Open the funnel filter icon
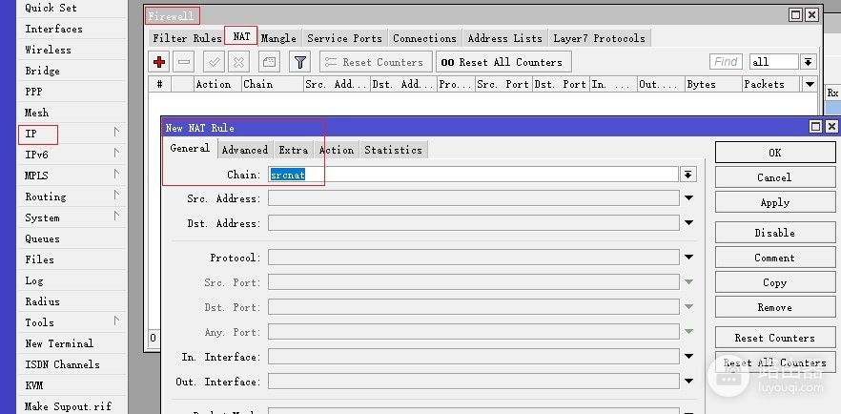This screenshot has width=841, height=414. (299, 62)
